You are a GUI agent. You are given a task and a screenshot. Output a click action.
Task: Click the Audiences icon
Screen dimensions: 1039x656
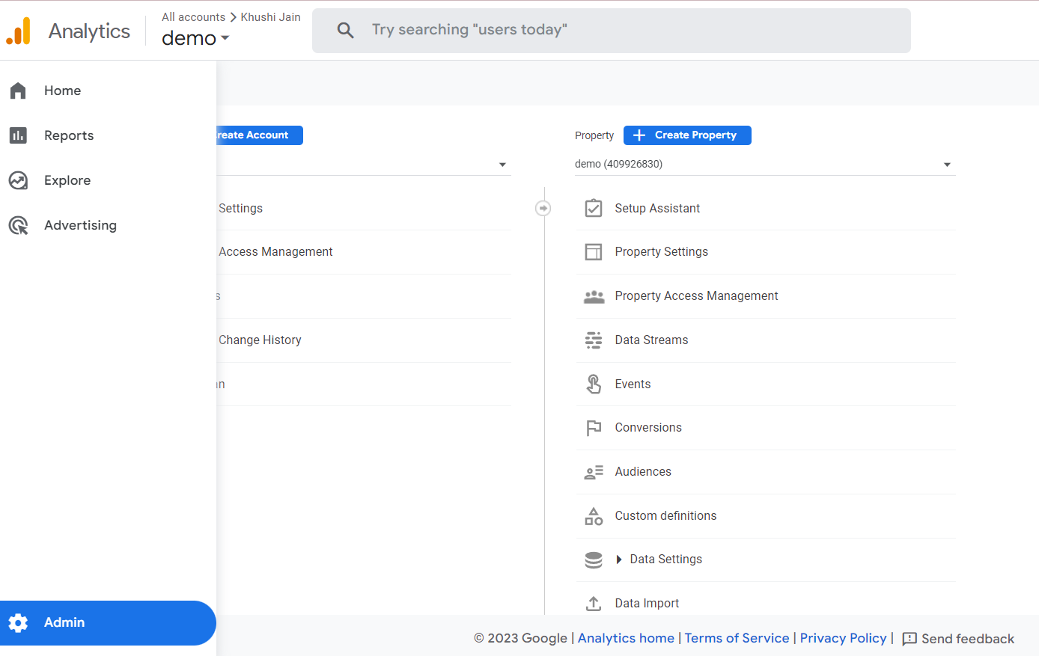[593, 472]
